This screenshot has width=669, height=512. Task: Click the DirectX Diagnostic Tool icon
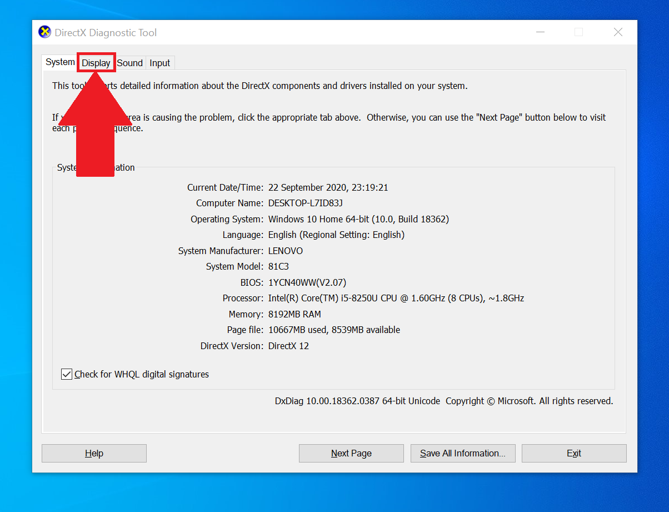tap(44, 32)
